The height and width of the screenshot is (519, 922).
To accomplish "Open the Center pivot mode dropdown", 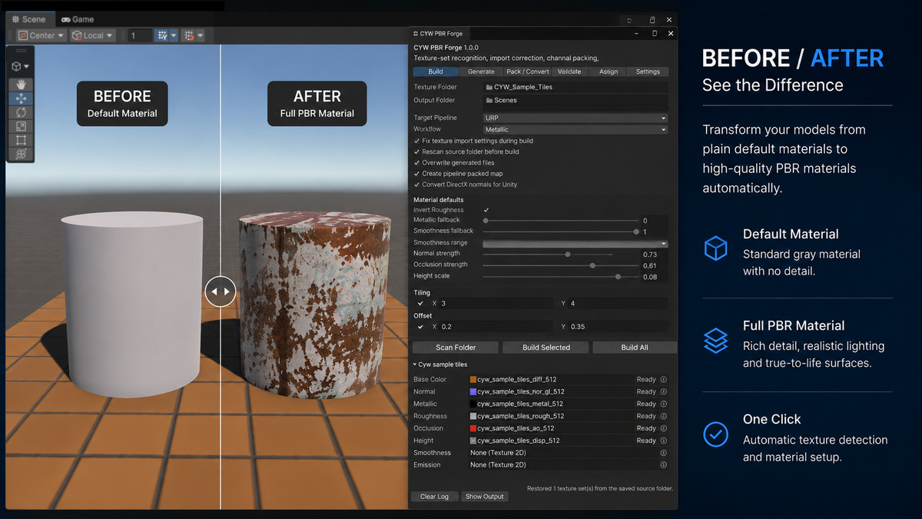I will click(x=41, y=35).
